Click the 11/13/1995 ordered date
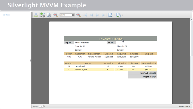Viewport: 193px width, 109px height. tap(109, 57)
